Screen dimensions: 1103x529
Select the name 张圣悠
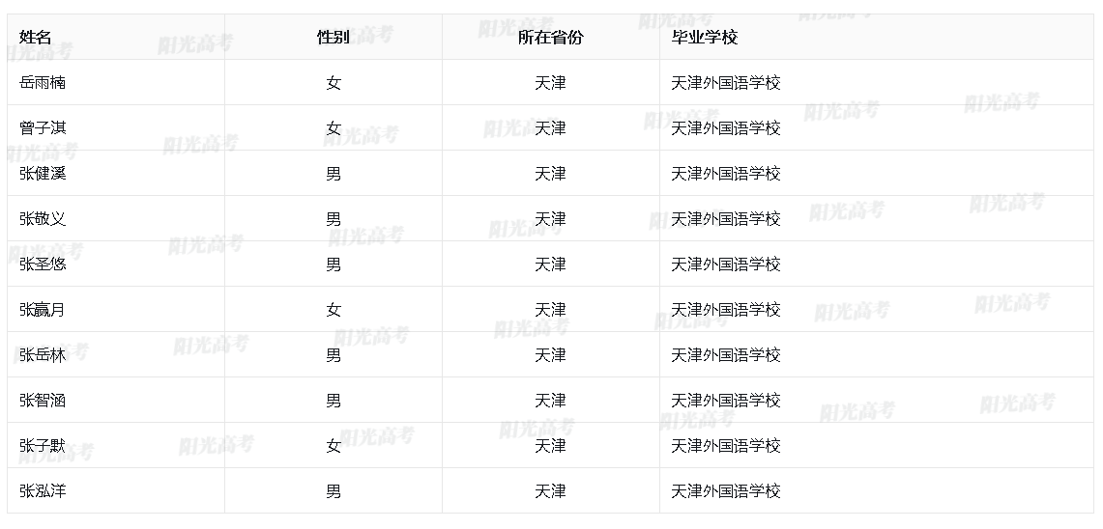coord(43,264)
